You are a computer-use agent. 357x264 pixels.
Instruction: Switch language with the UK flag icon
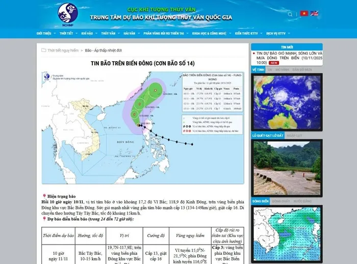(x=314, y=13)
